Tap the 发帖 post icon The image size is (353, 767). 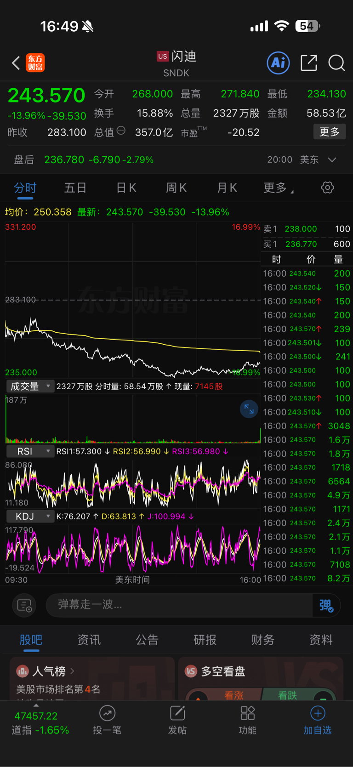177,721
